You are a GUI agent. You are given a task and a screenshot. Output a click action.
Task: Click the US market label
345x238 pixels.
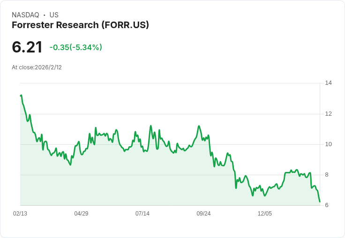tap(54, 15)
